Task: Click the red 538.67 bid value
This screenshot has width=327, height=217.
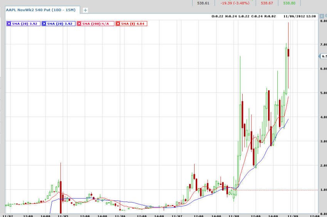Action: point(267,3)
